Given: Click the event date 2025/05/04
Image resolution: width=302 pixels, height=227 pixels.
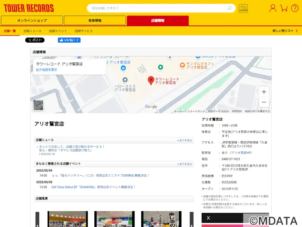Looking at the screenshot, I should click(44, 171).
